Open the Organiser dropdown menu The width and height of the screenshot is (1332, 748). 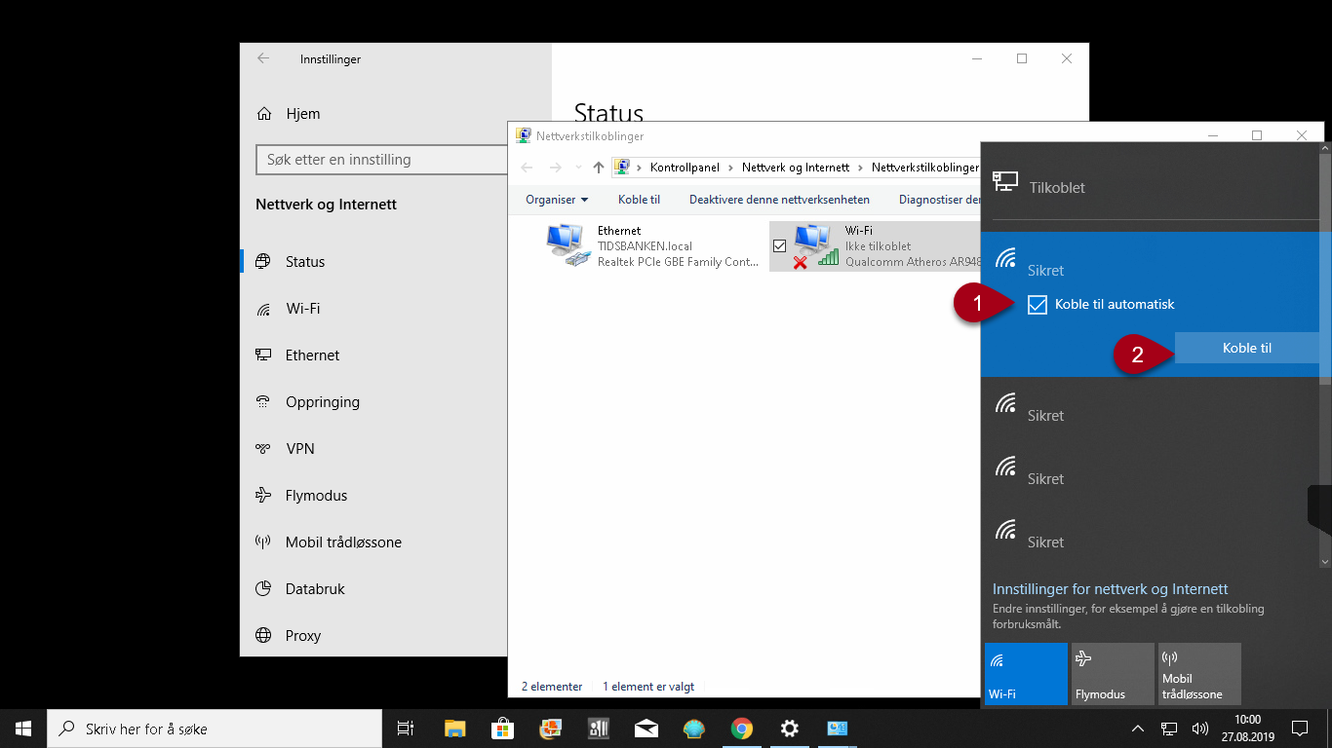[x=557, y=200]
